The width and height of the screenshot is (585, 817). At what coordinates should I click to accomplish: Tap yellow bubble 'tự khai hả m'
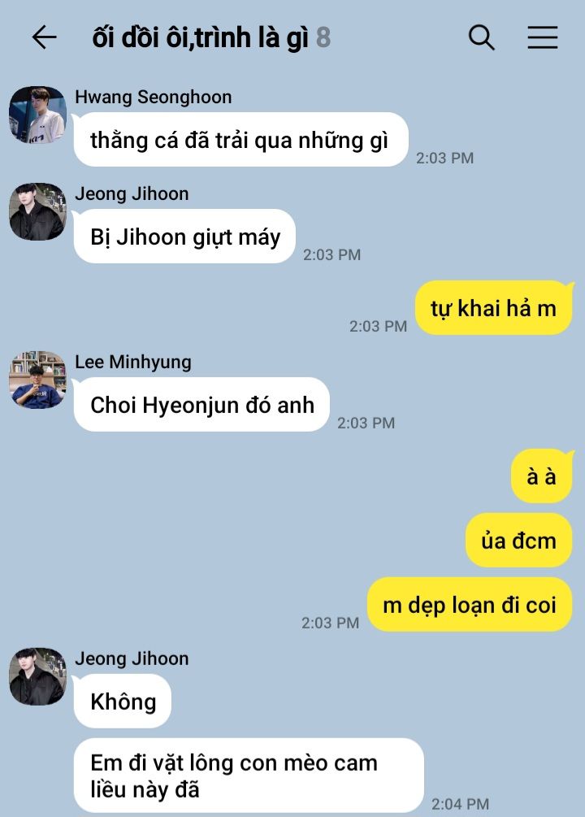click(494, 308)
